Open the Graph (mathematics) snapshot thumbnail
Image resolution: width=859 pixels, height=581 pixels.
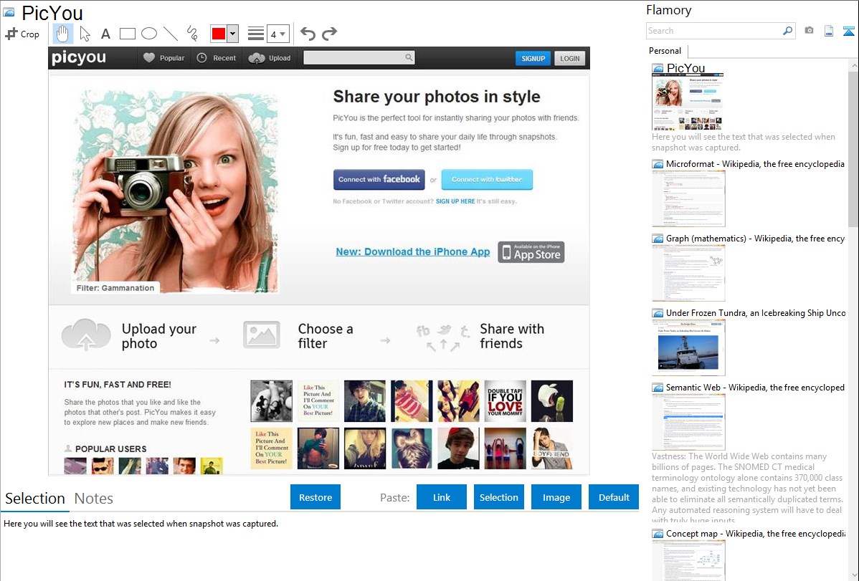[688, 273]
